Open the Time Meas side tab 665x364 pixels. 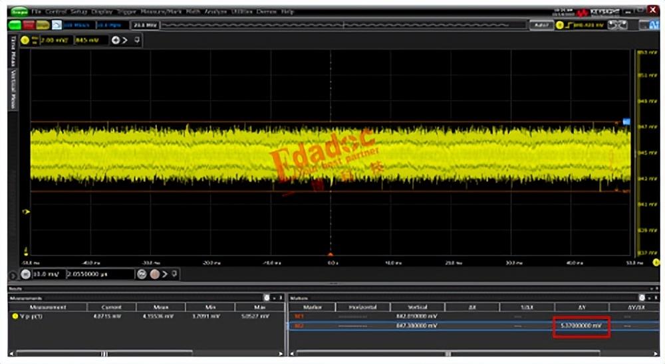coord(13,51)
